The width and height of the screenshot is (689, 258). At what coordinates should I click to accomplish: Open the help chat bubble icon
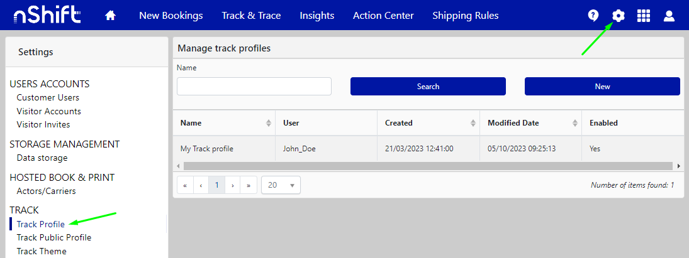pyautogui.click(x=593, y=16)
